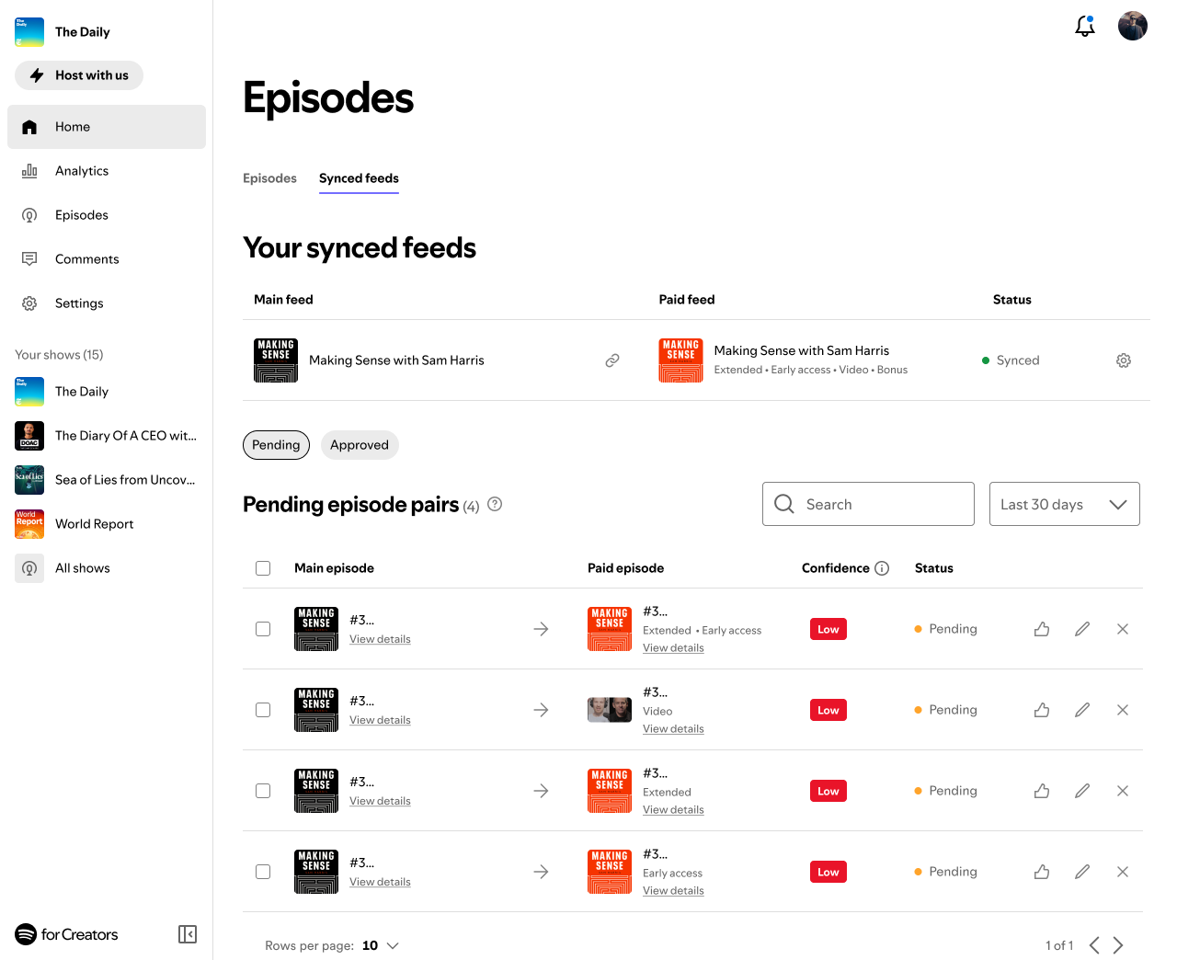Click the Synced status label
The image size is (1177, 960).
pyautogui.click(x=1018, y=360)
